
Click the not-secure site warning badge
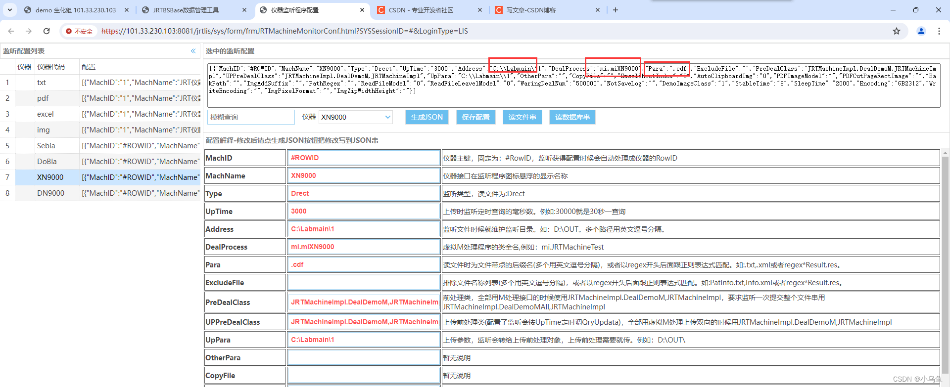click(79, 31)
